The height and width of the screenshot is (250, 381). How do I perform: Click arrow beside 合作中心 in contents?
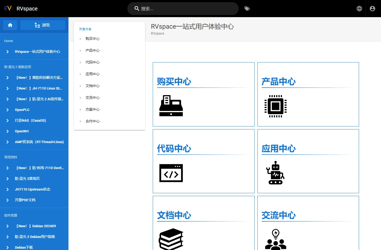(80, 121)
